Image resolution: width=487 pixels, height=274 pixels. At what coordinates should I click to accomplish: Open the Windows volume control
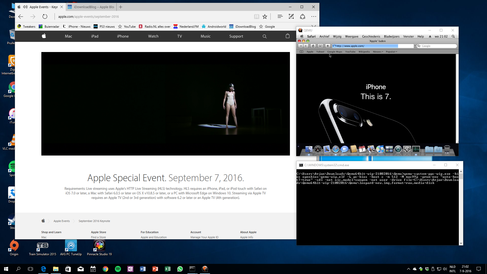[x=445, y=269]
